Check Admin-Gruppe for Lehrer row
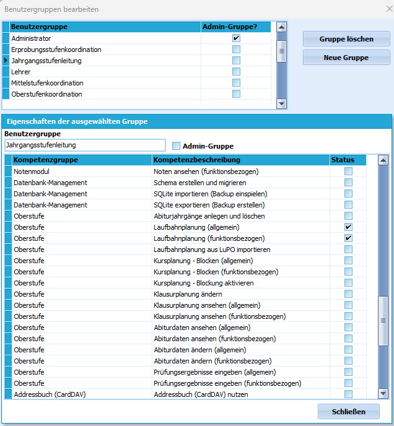 [x=236, y=71]
